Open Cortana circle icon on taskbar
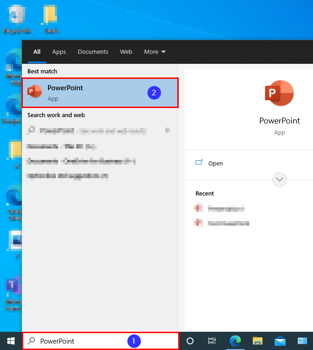The width and height of the screenshot is (313, 350). point(190,341)
